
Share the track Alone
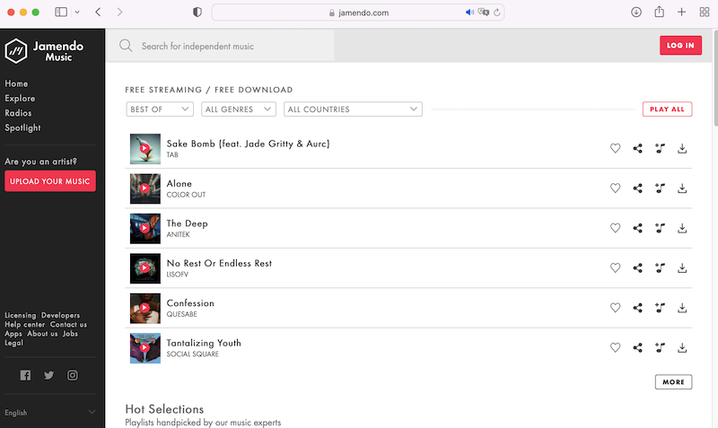coord(638,188)
